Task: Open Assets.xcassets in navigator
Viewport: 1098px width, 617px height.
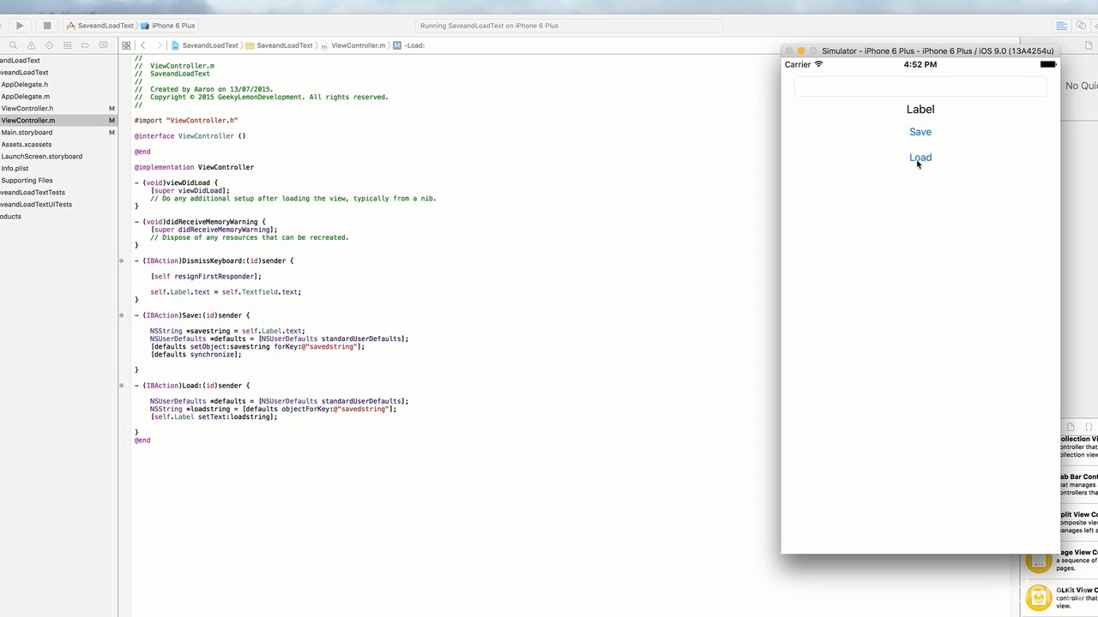Action: 26,145
